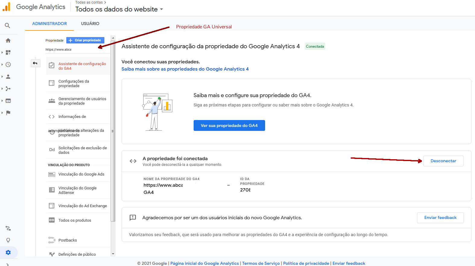Open the Behavior browser-window icon
Image resolution: width=475 pixels, height=266 pixels.
click(8, 101)
